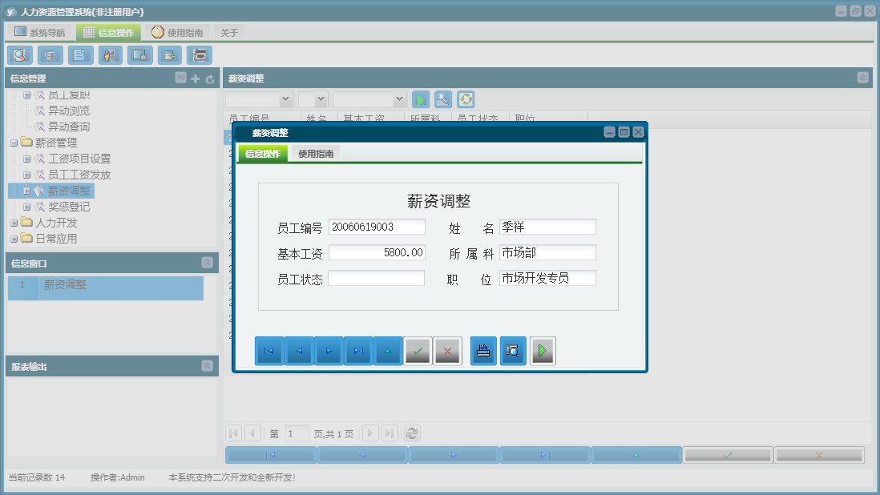Collapse the 报表输出 panel
The width and height of the screenshot is (880, 495).
click(207, 366)
